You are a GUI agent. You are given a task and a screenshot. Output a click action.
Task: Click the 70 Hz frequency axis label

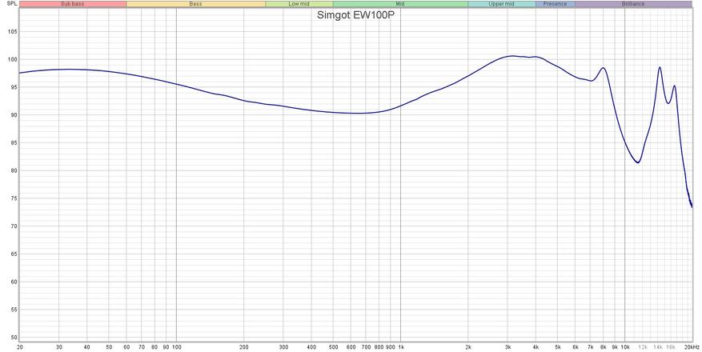pyautogui.click(x=142, y=347)
